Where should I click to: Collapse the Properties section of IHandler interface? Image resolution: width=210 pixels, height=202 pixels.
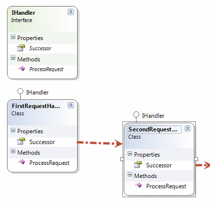[x=13, y=37]
